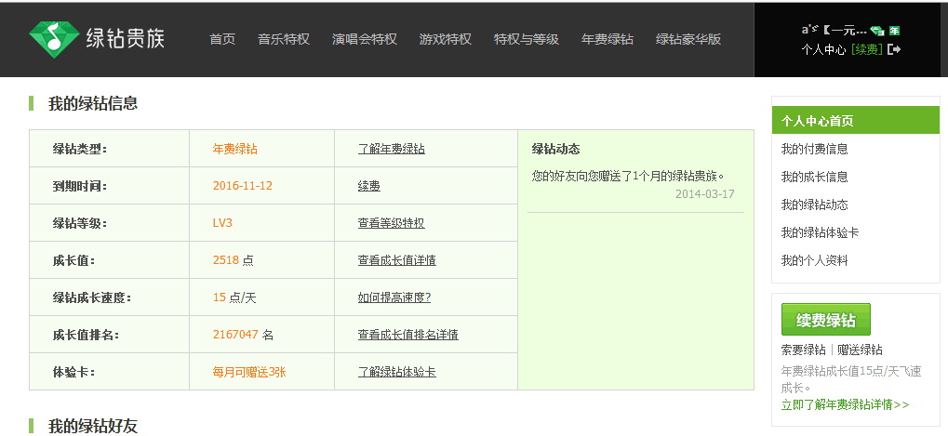Click the 个人中心 header link
Screen dimensions: 948x436
823,50
